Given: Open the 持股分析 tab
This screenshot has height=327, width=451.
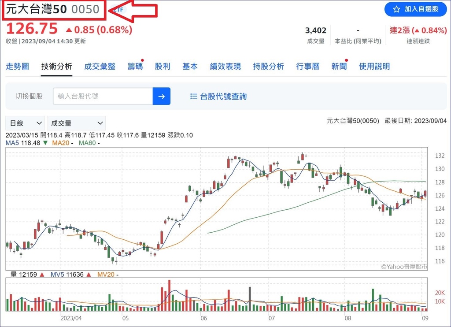Looking at the screenshot, I should coord(268,67).
